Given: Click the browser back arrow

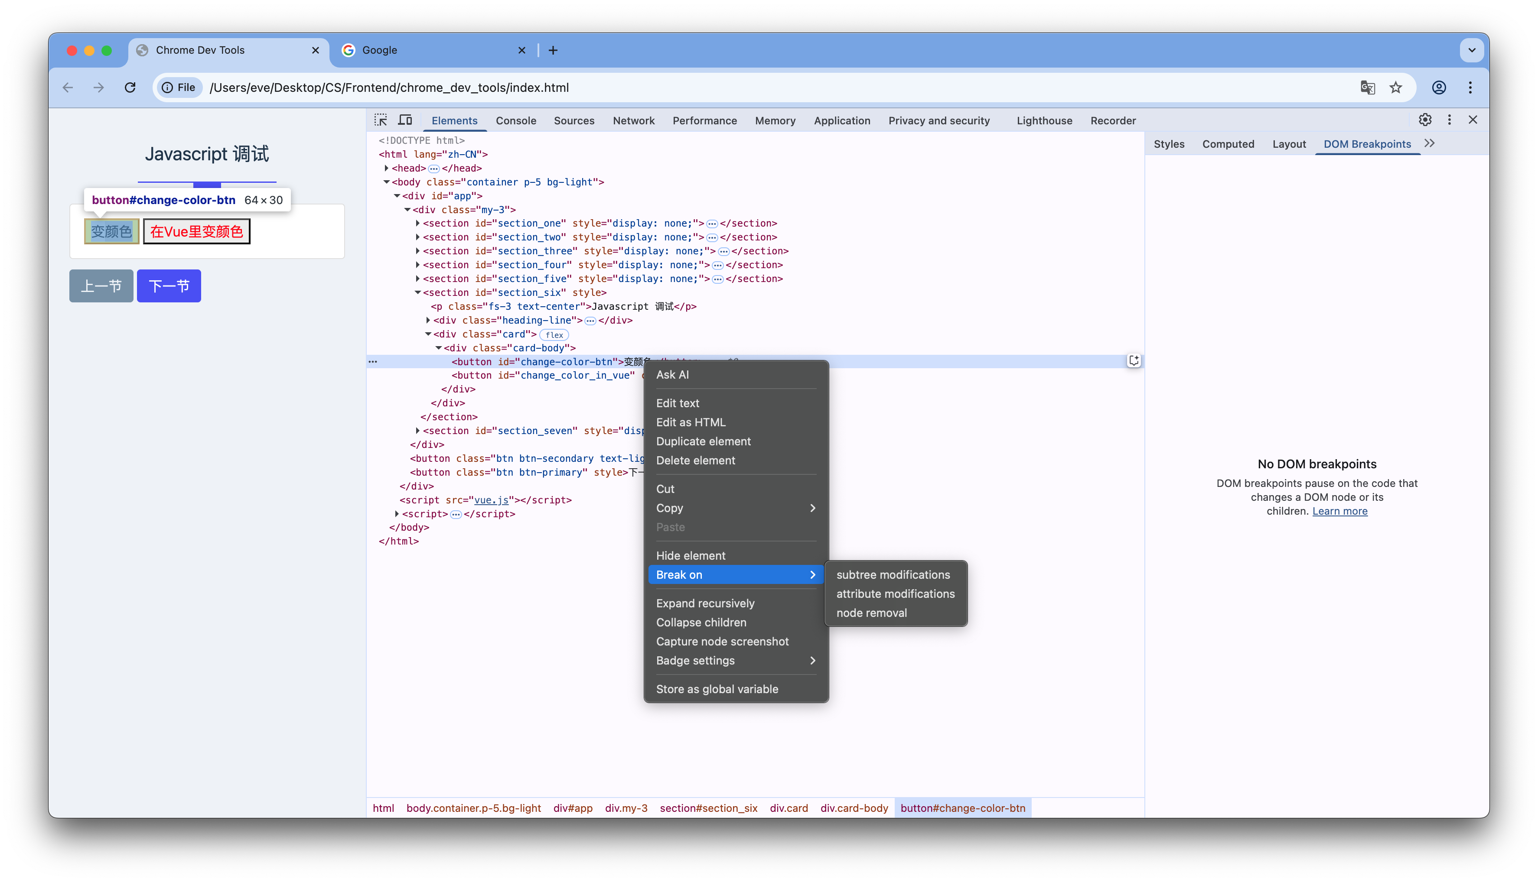Looking at the screenshot, I should click(x=67, y=87).
